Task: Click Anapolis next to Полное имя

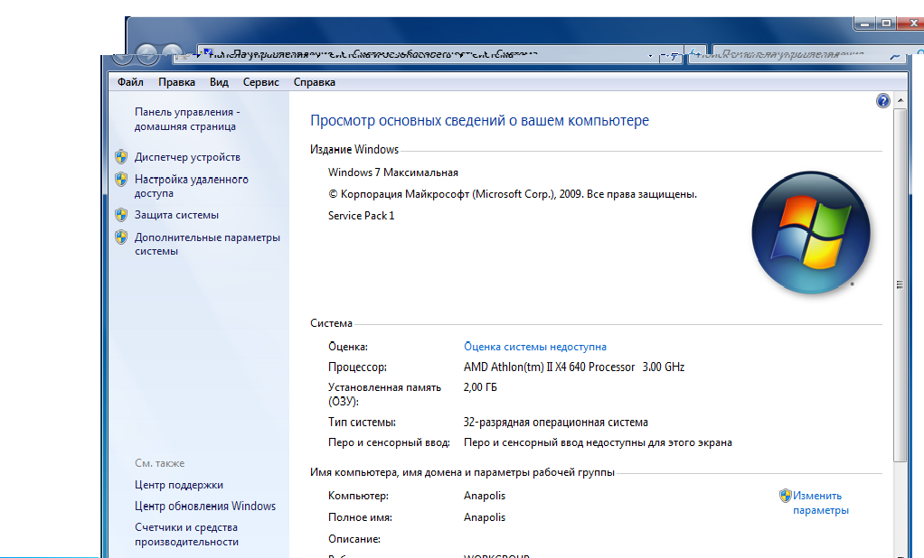Action: pyautogui.click(x=485, y=517)
